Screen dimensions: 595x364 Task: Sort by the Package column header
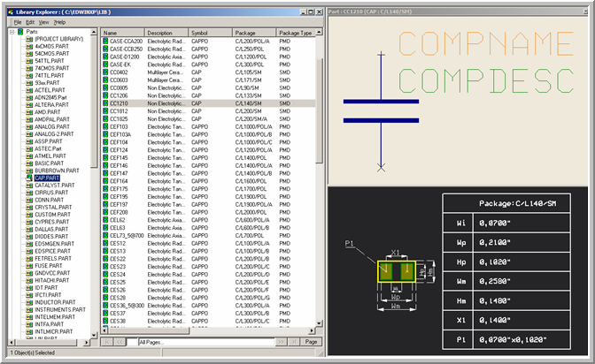pyautogui.click(x=254, y=33)
